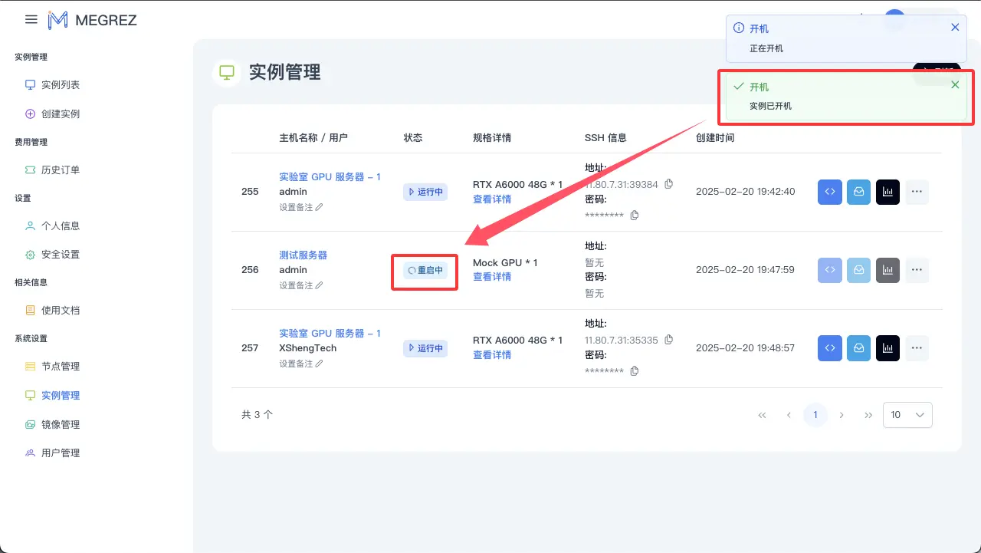This screenshot has height=553, width=981.
Task: Open the 查看详情 link for Mock GPU instance
Action: point(493,278)
